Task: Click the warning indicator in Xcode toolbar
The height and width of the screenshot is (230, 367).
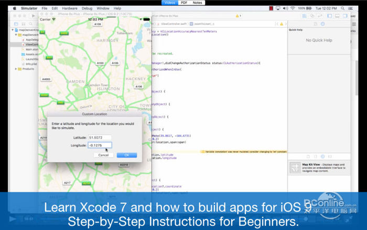Action: (238, 16)
